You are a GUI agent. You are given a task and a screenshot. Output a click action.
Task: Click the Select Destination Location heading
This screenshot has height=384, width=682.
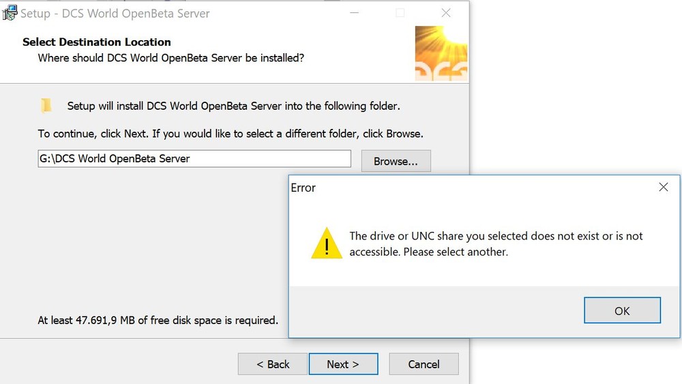97,42
